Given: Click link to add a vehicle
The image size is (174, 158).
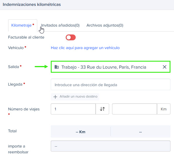Looking at the screenshot, I should pyautogui.click(x=85, y=48).
